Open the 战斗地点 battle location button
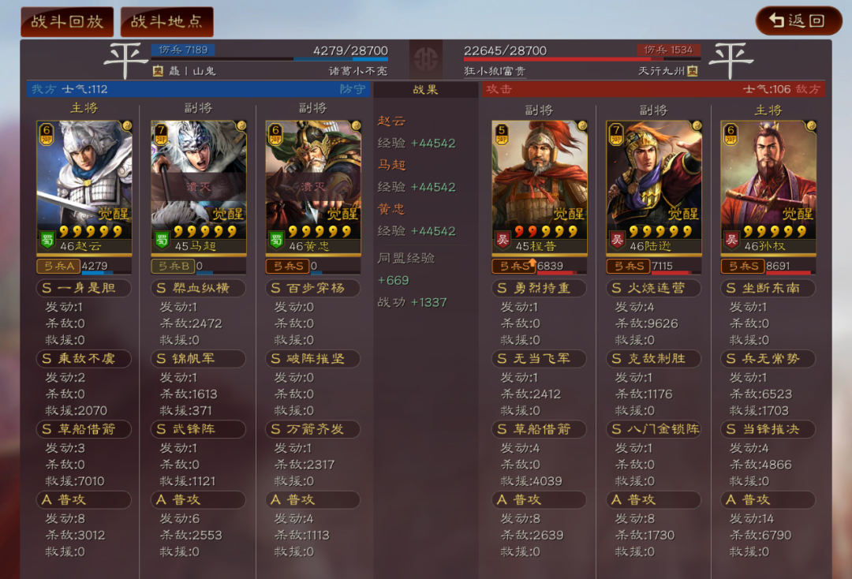 (x=166, y=22)
